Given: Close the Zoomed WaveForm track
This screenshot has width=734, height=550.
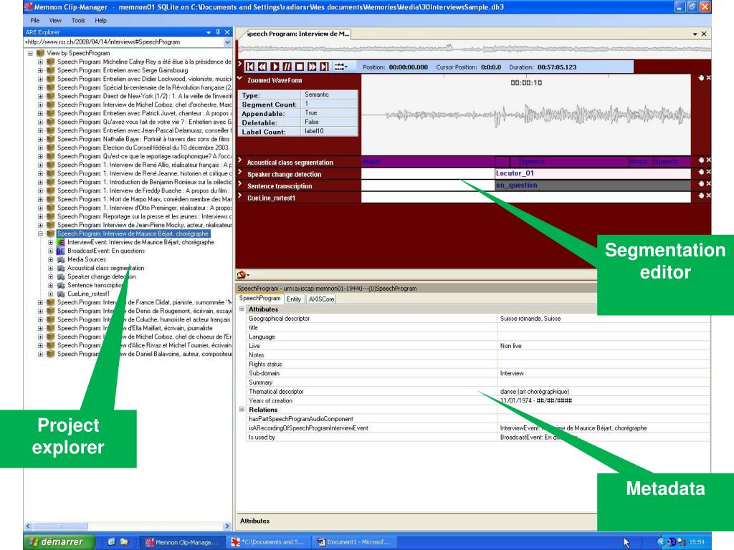Looking at the screenshot, I should pyautogui.click(x=708, y=78).
